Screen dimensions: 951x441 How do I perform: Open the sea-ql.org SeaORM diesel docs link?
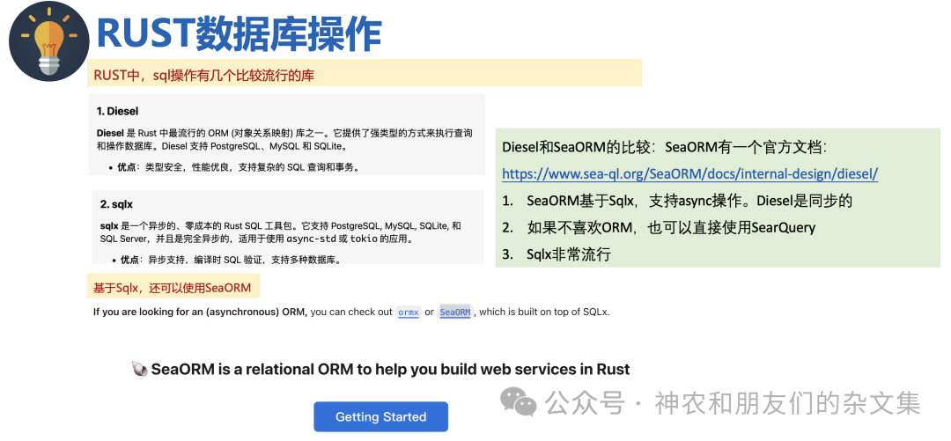(x=690, y=174)
